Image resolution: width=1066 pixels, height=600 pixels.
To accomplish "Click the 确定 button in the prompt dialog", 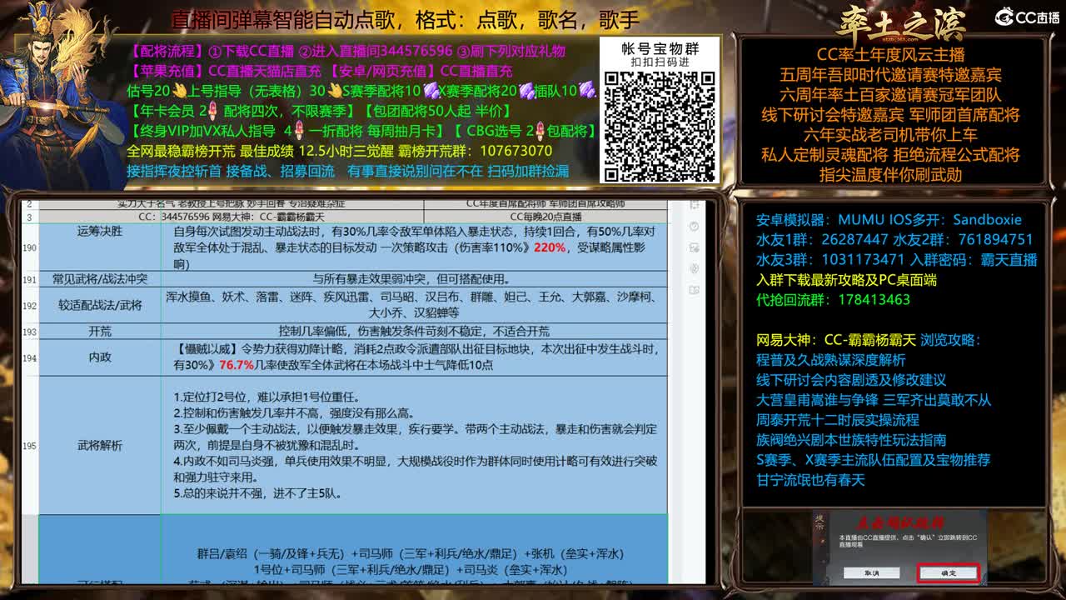I will [948, 573].
